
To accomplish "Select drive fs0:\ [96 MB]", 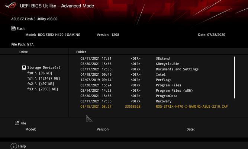I will [40, 73].
